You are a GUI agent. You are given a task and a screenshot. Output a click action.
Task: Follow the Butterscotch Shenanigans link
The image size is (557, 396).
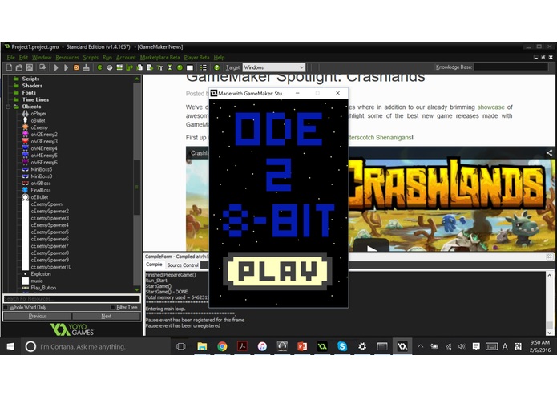[379, 137]
